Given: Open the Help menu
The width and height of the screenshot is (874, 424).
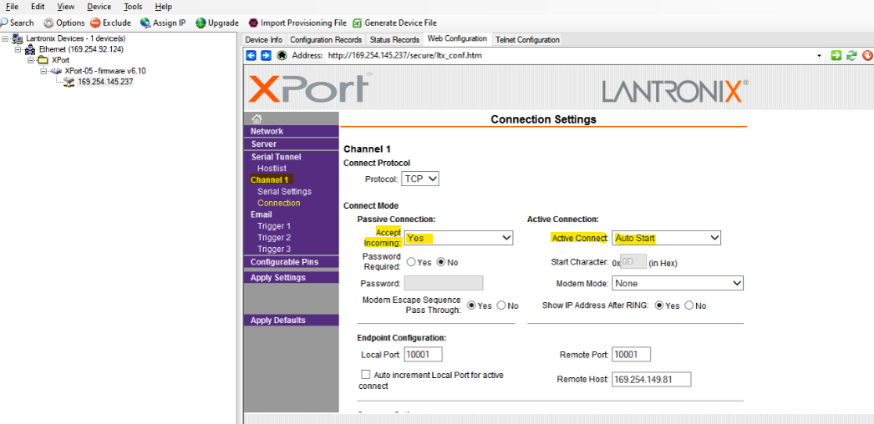Looking at the screenshot, I should click(163, 7).
